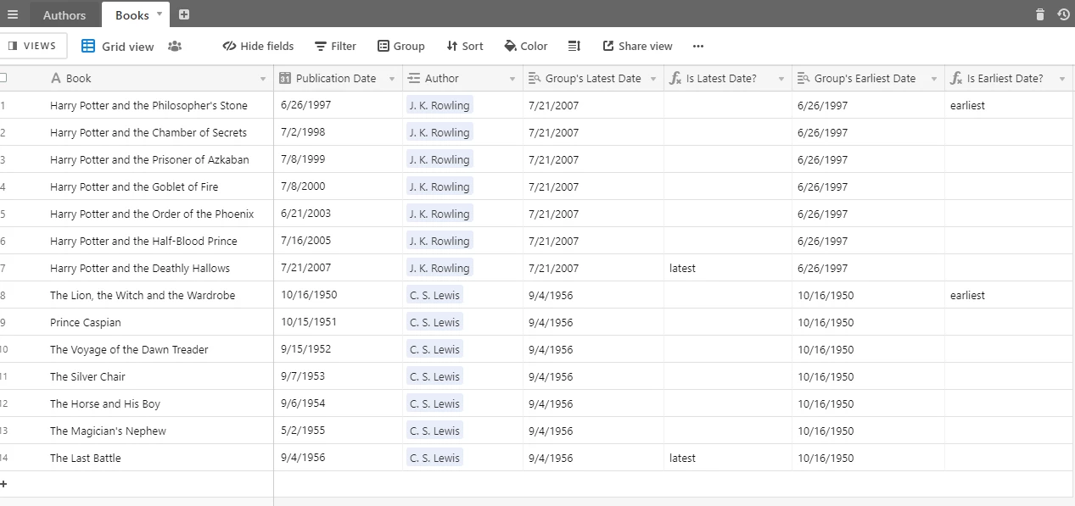Select the 'latest' cell in The Last Battle row
This screenshot has width=1075, height=506.
[x=728, y=458]
